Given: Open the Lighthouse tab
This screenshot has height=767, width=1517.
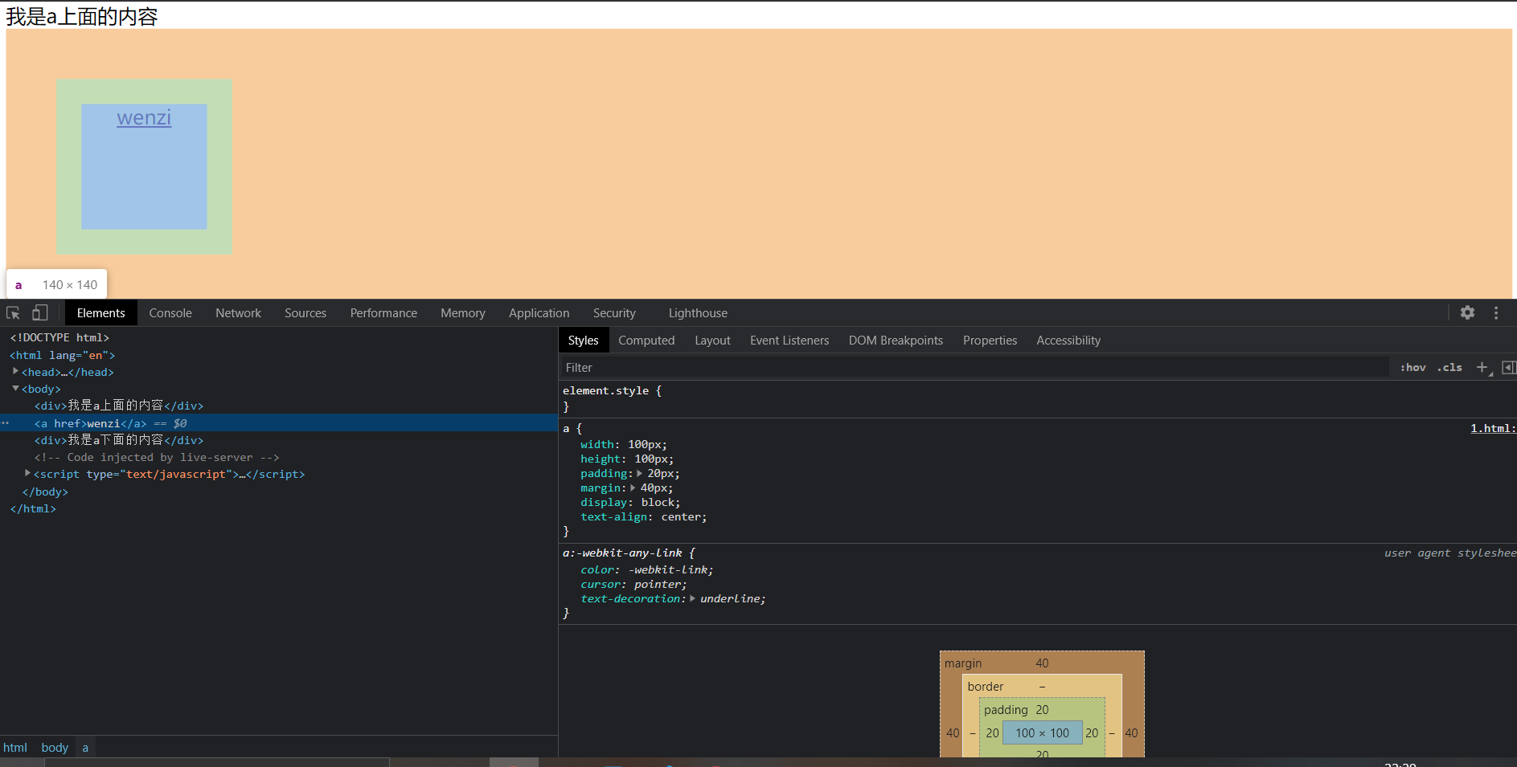Looking at the screenshot, I should click(698, 313).
